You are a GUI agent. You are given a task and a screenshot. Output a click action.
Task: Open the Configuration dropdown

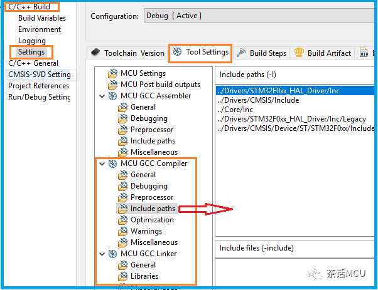pos(259,16)
